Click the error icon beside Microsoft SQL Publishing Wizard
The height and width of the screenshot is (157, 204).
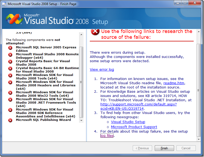(x=10, y=120)
